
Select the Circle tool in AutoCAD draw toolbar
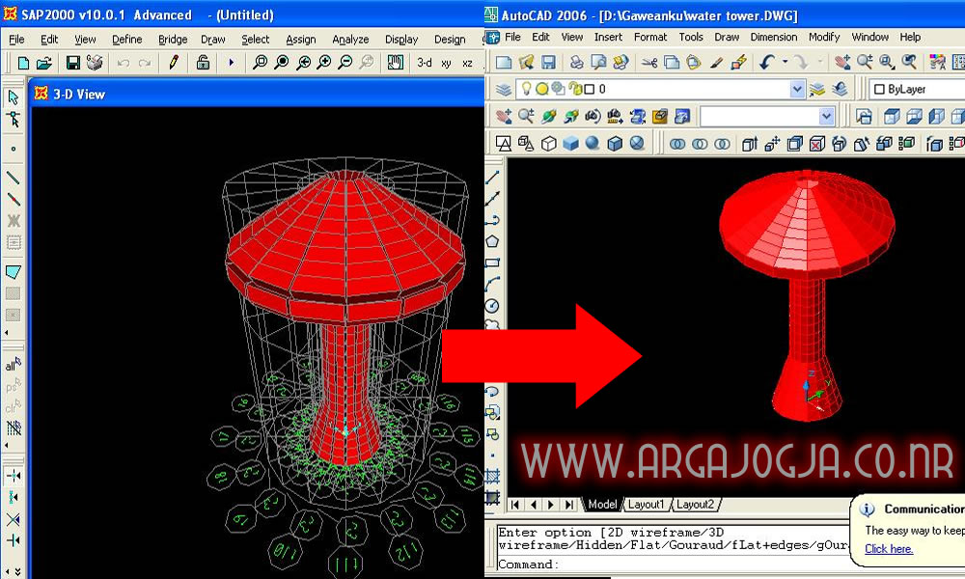click(492, 306)
